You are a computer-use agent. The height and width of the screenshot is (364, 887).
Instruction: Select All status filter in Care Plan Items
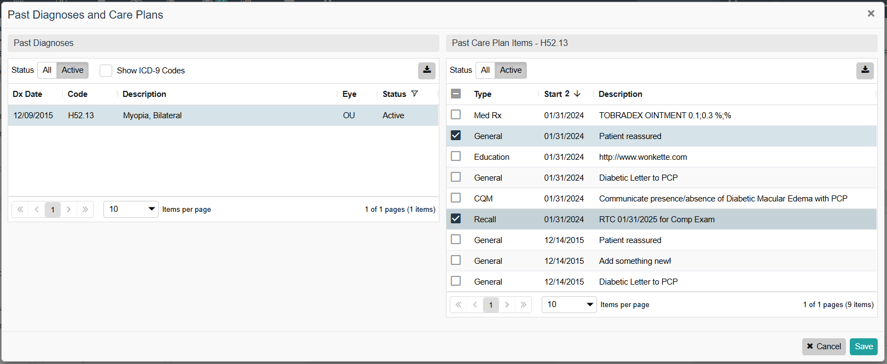[x=485, y=70]
